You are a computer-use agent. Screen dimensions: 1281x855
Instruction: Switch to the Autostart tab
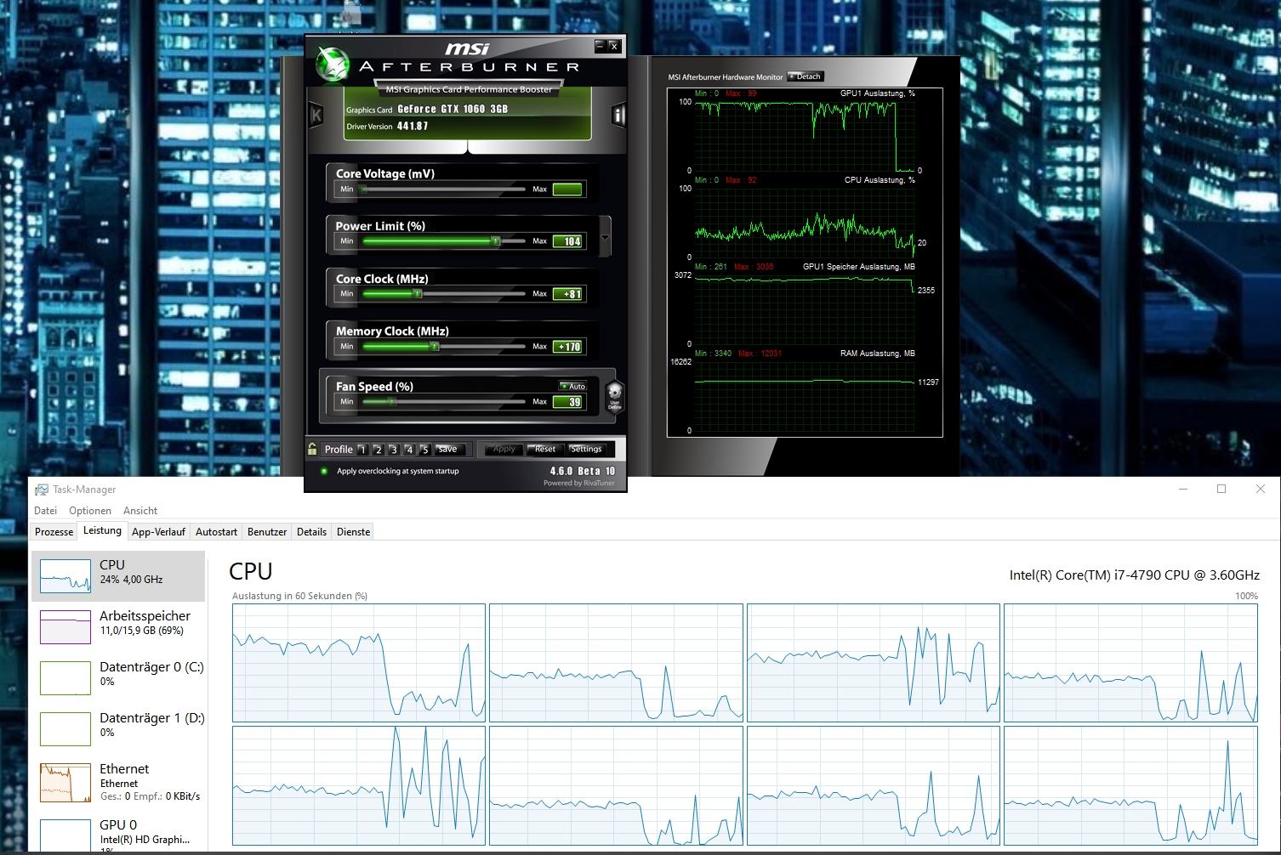216,532
